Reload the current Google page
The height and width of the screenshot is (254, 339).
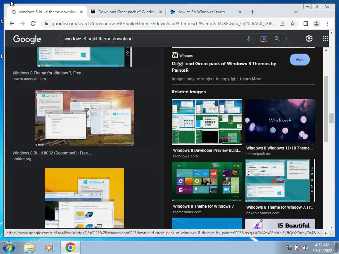(33, 23)
